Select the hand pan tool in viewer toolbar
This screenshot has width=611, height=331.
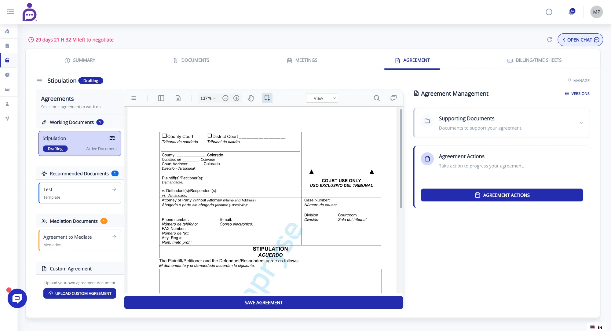click(x=251, y=98)
